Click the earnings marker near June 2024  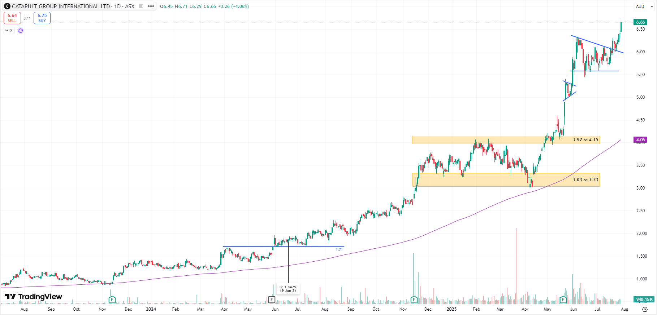272,300
